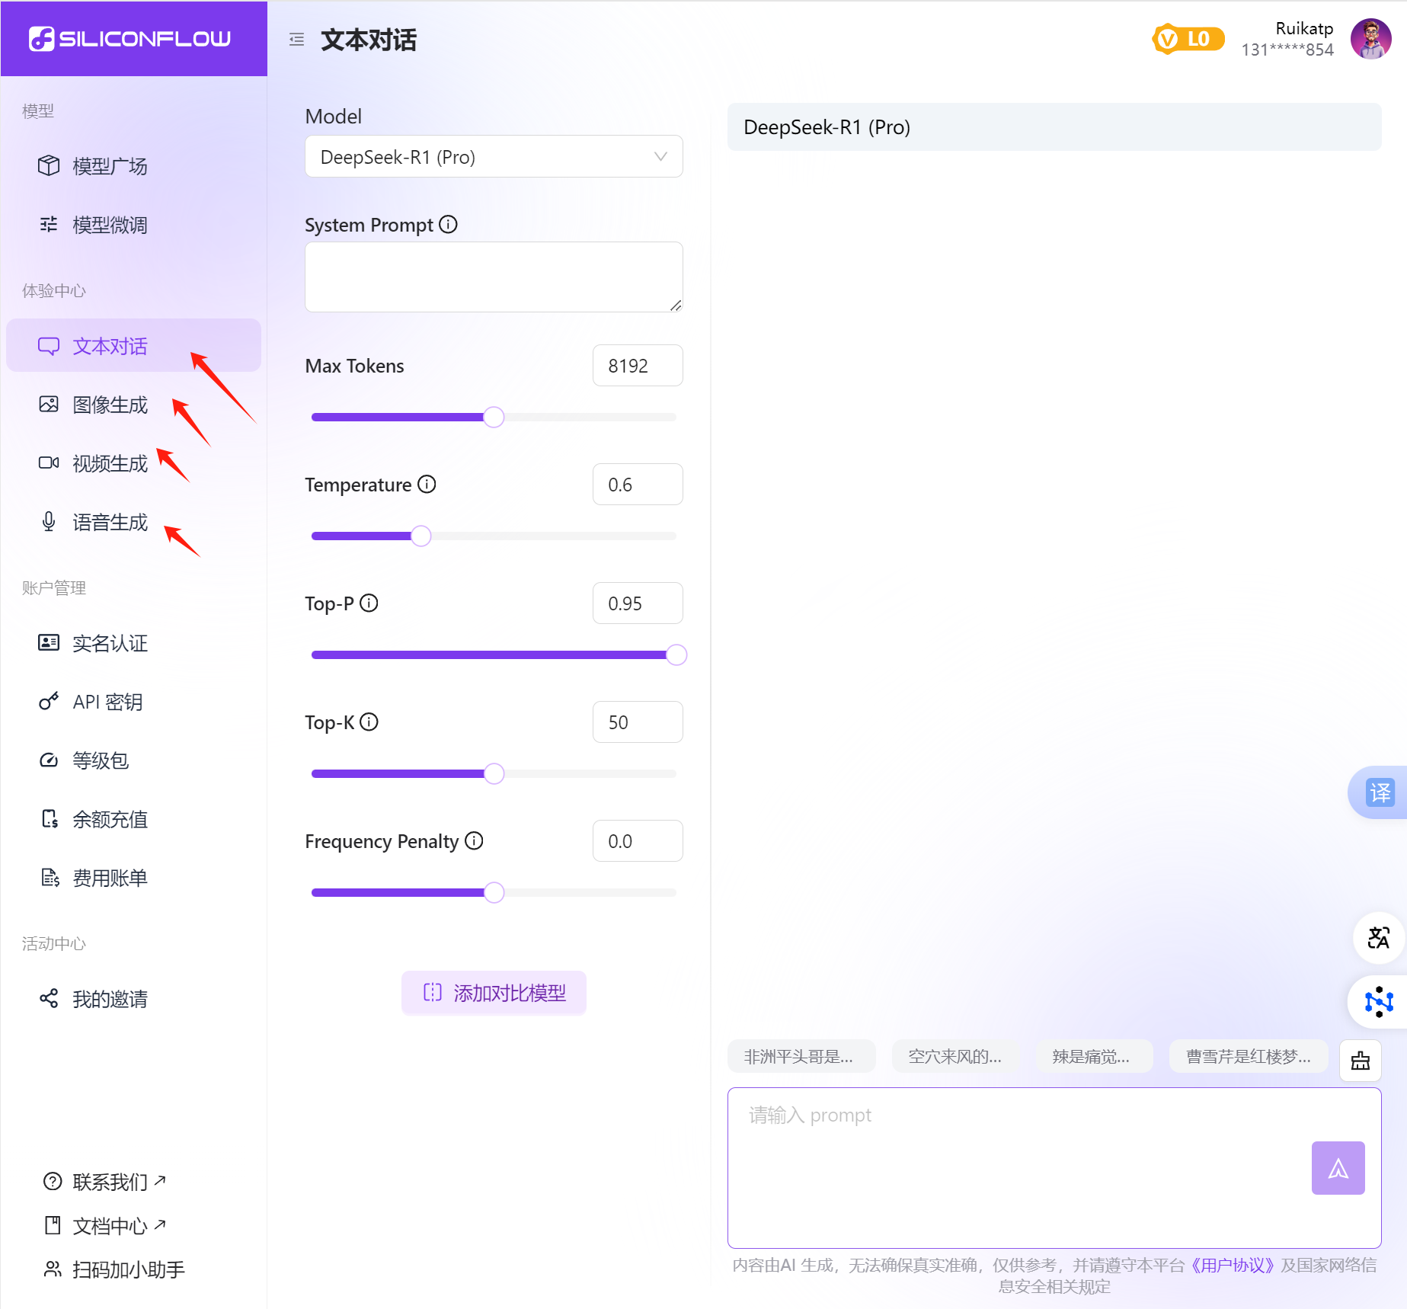Open 联系我们 external link
This screenshot has height=1309, width=1407.
[x=120, y=1182]
